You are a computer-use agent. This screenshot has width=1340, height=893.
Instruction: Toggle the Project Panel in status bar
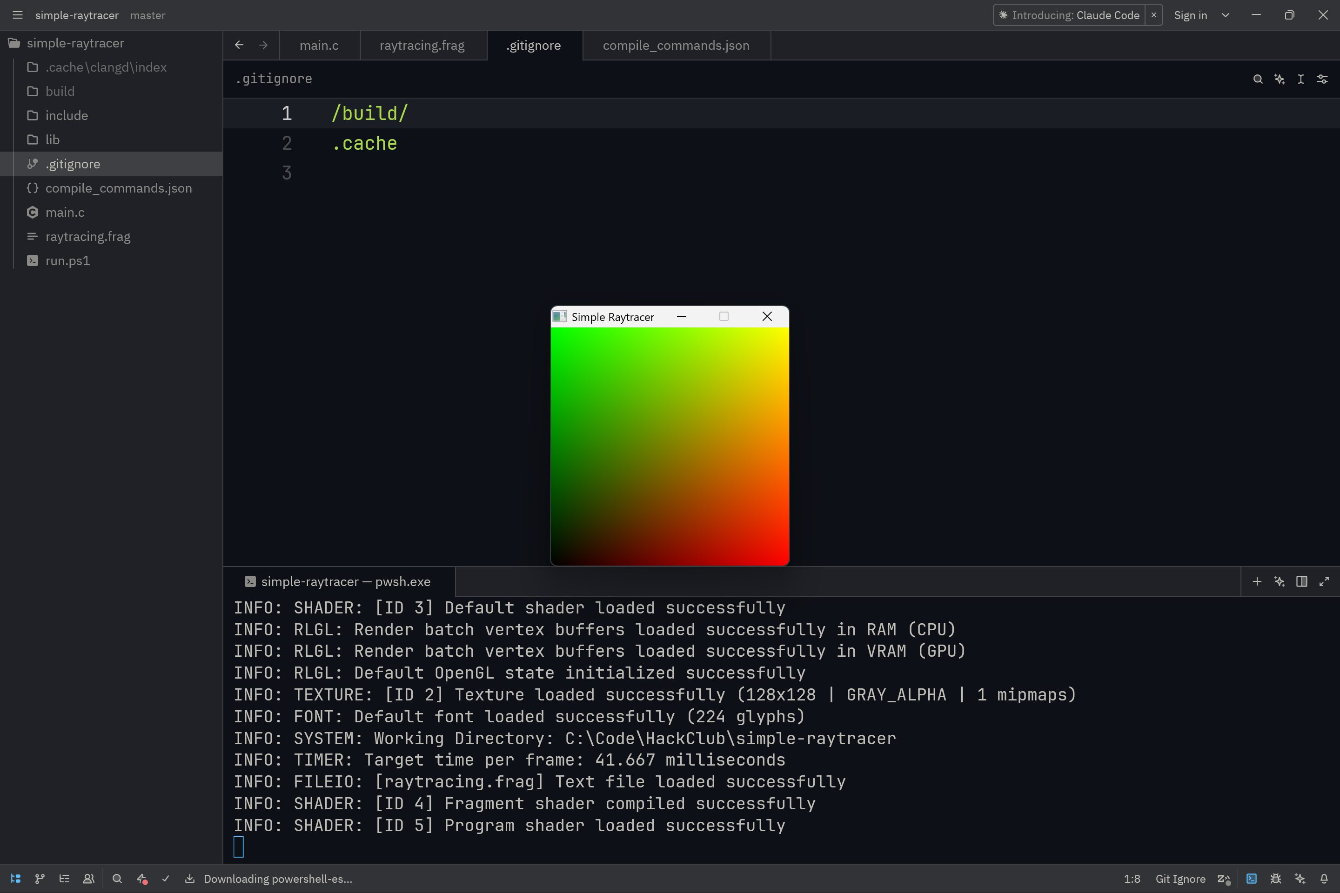[15, 879]
